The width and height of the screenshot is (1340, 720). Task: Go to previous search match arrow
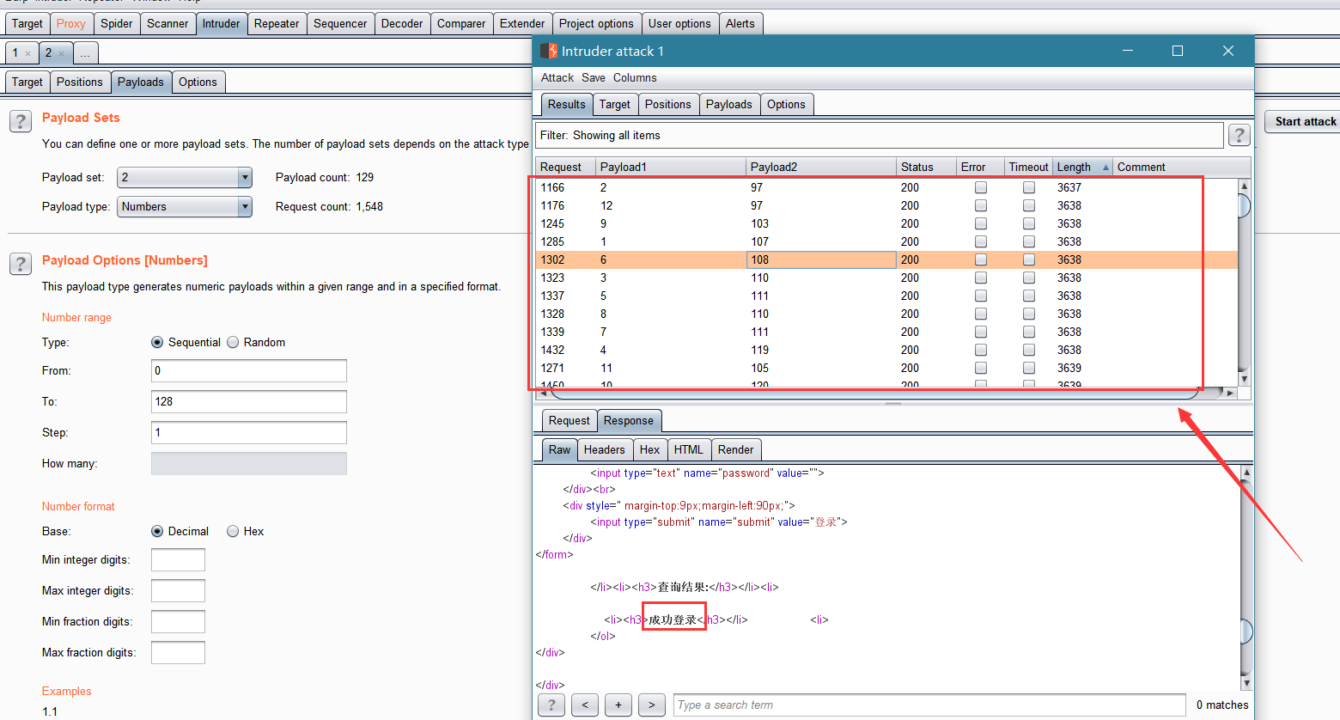585,705
